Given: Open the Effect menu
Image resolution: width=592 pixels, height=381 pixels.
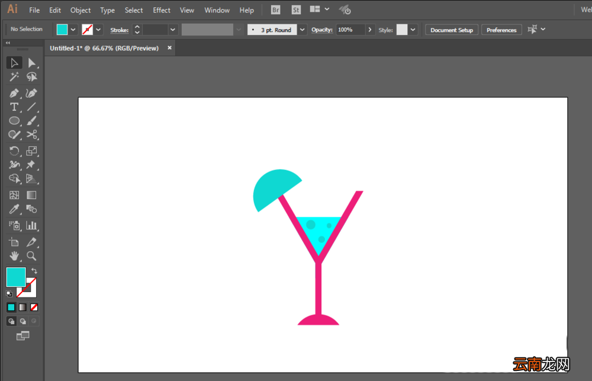Looking at the screenshot, I should click(162, 10).
